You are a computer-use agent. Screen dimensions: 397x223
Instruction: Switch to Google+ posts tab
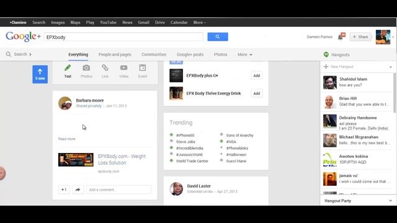coord(190,55)
